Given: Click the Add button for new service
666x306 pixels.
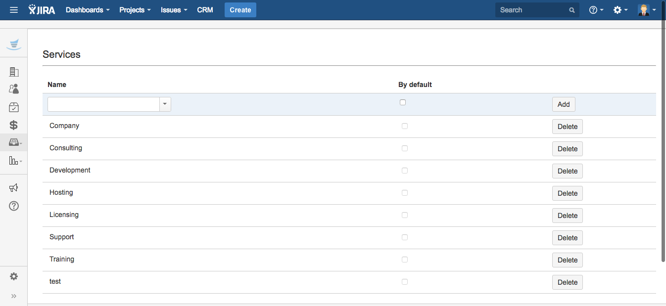Looking at the screenshot, I should coord(564,104).
